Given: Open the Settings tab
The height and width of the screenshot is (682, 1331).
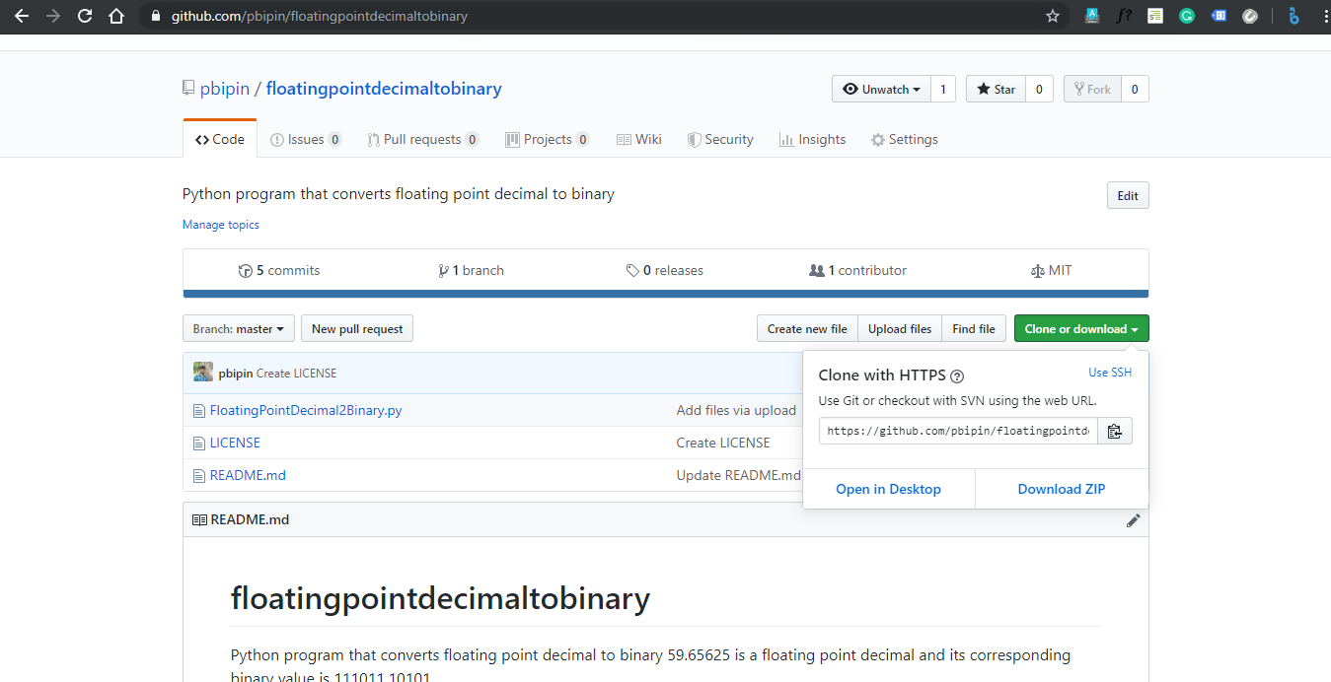Looking at the screenshot, I should (904, 139).
